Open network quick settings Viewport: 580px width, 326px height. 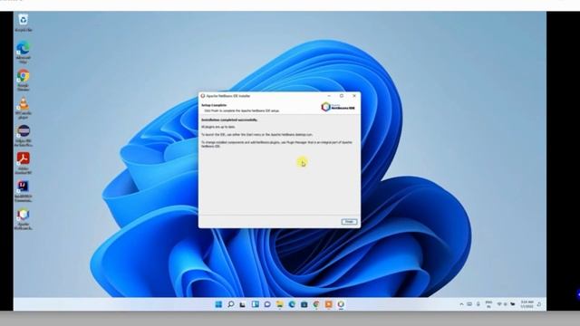click(499, 304)
